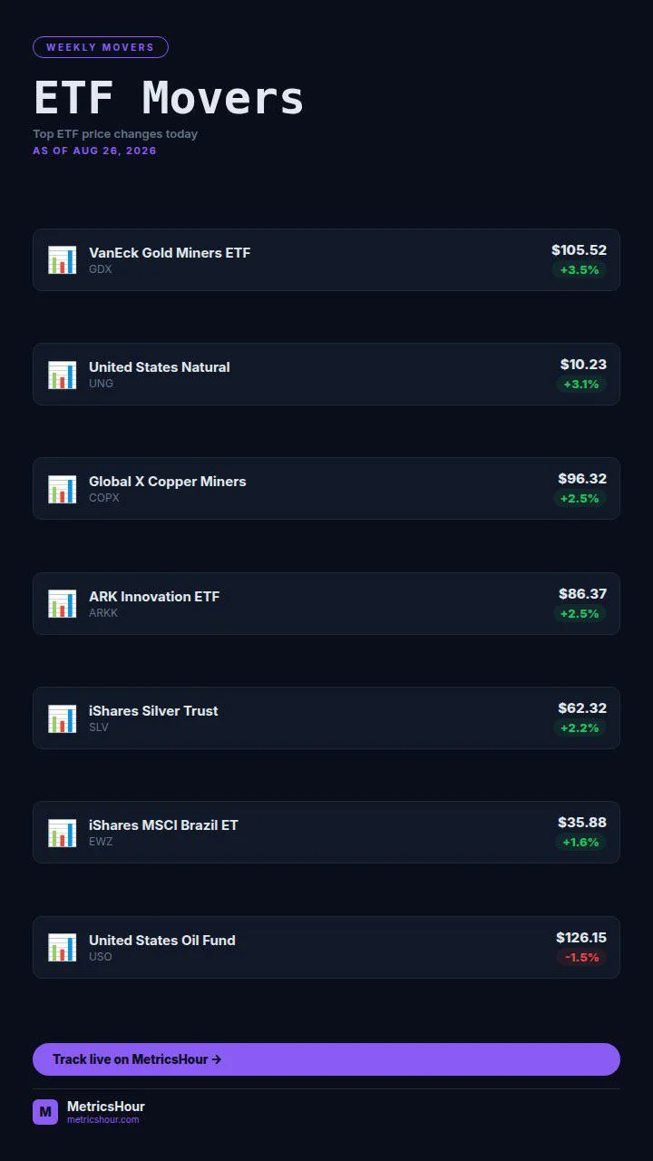
Task: Click the chart icon beside VanEck Gold Miners ETF
Action: (63, 259)
